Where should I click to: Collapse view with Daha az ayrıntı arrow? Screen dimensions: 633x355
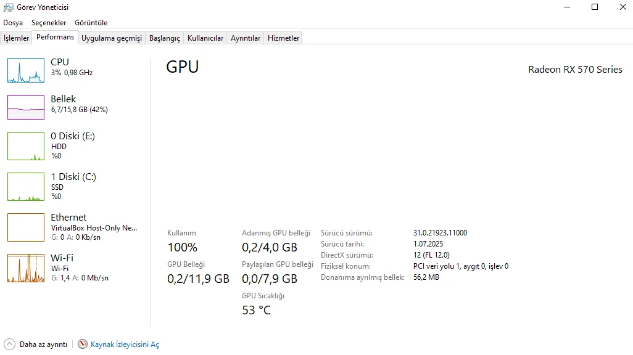pos(9,345)
